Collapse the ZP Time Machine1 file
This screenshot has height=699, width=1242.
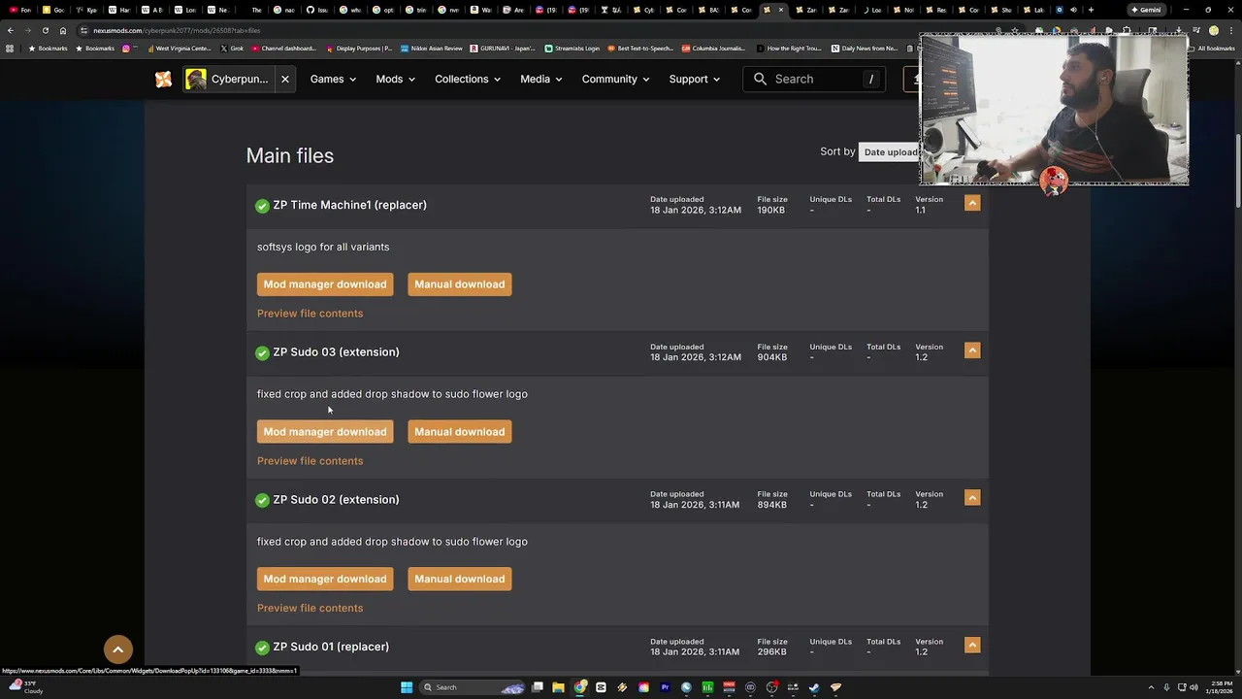pos(972,203)
